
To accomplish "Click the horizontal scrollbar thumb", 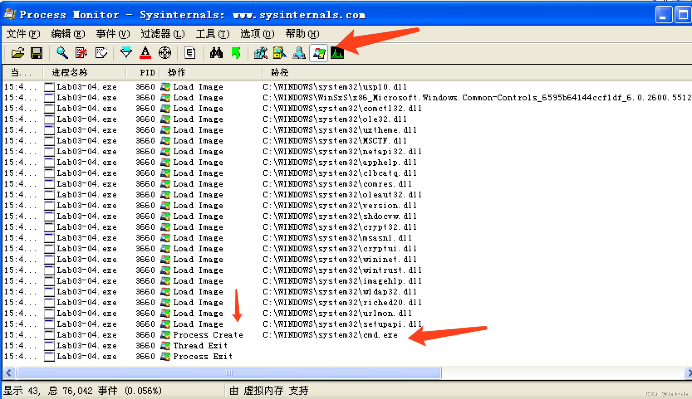I will (229, 373).
